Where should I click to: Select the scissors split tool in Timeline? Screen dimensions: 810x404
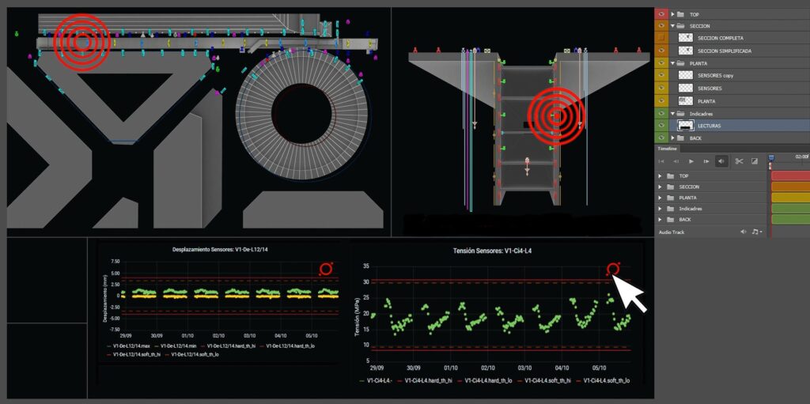pyautogui.click(x=739, y=161)
